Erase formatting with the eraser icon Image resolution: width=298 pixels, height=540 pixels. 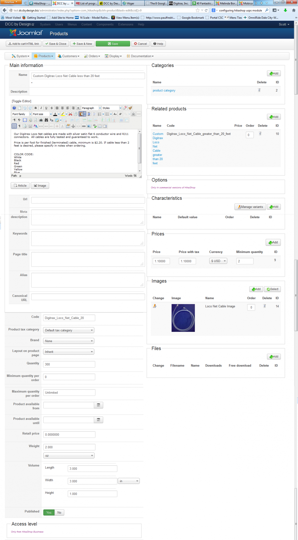coord(125,108)
